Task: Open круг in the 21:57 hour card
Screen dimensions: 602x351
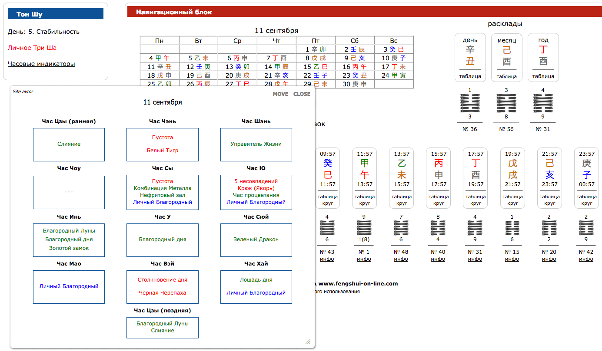Action: click(549, 203)
